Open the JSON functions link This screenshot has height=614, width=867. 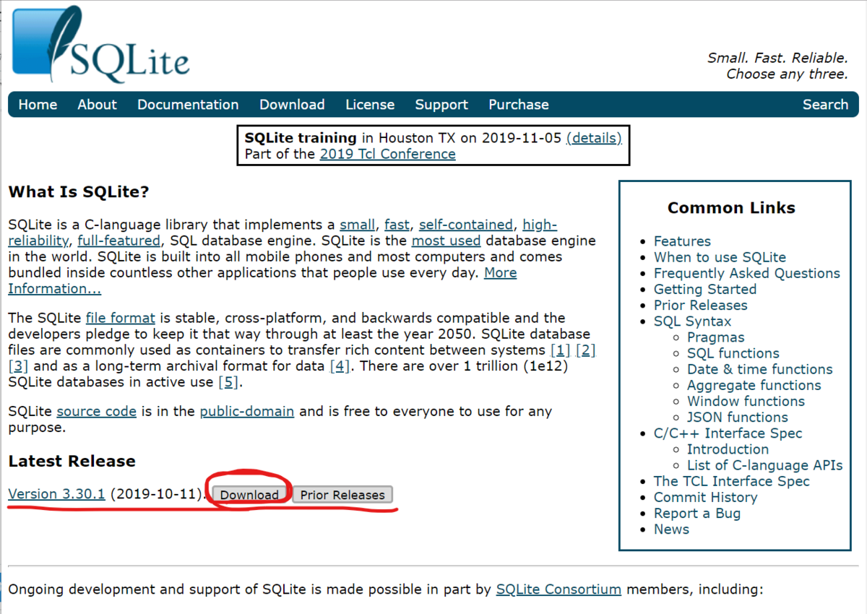click(x=738, y=417)
